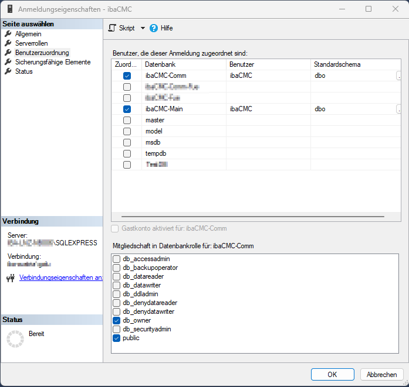Click the Status page wrench icon
This screenshot has height=387, width=409.
8,71
